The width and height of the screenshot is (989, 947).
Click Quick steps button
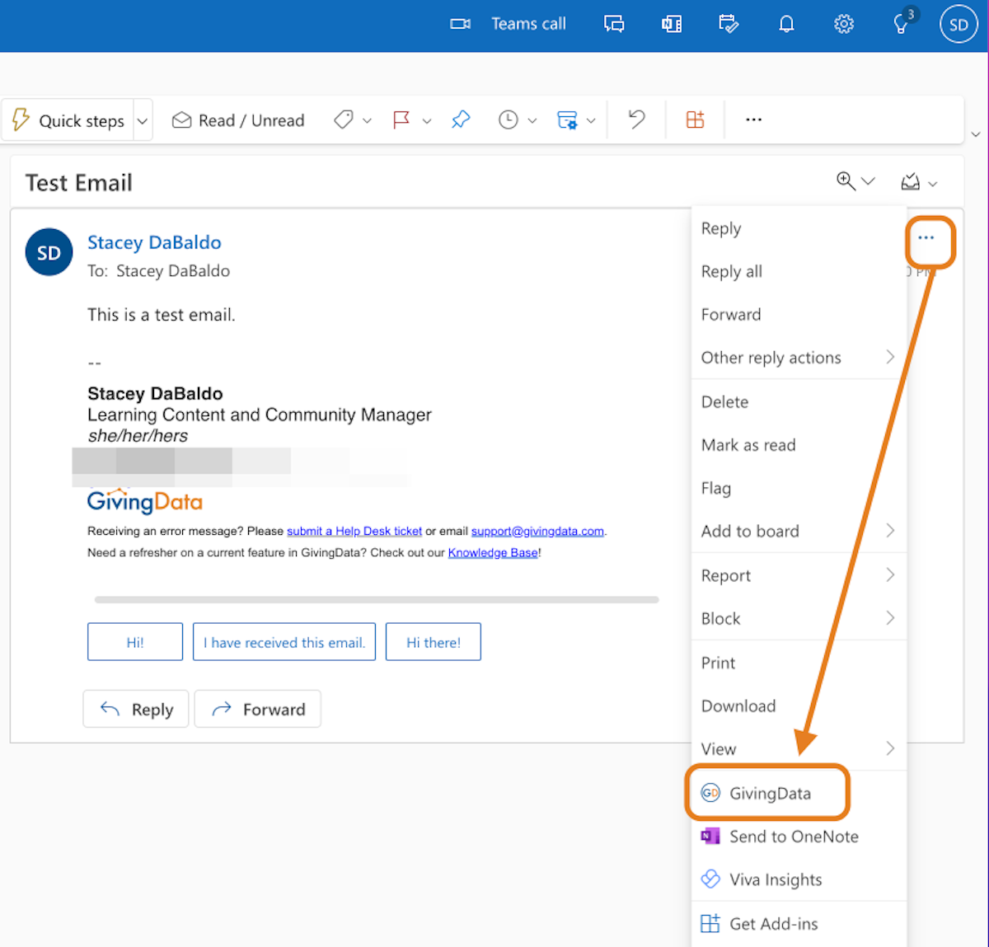[68, 120]
